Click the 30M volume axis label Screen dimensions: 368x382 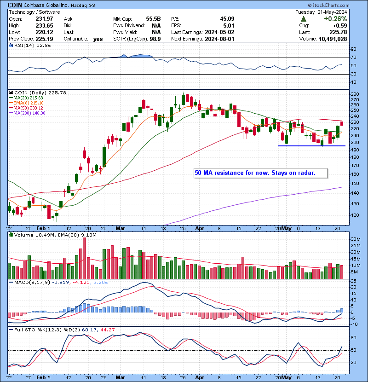[x=356, y=239]
